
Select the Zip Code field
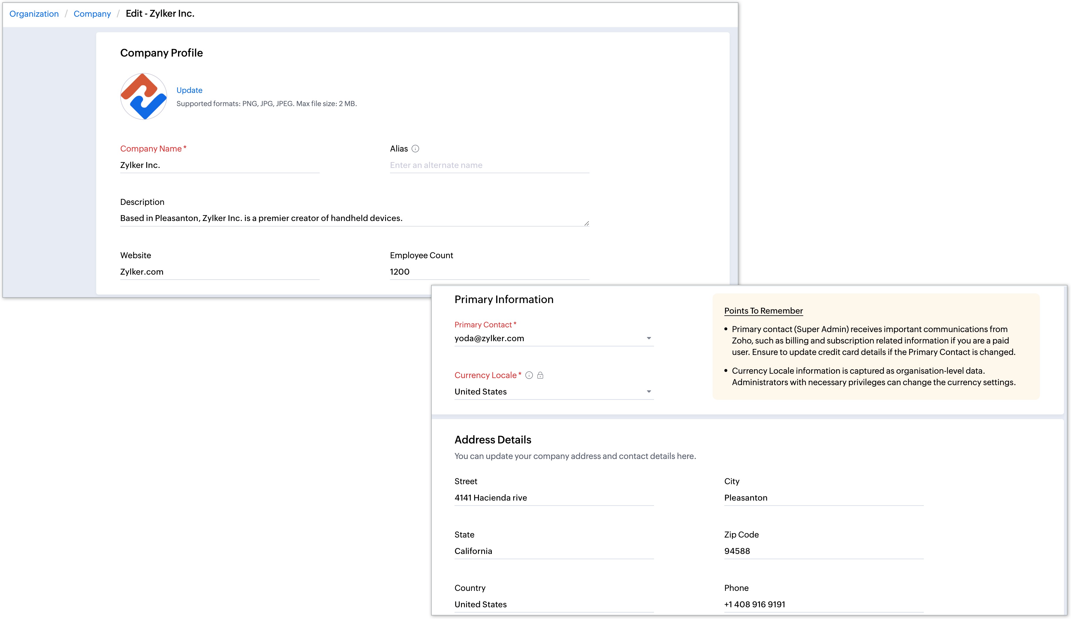point(823,551)
